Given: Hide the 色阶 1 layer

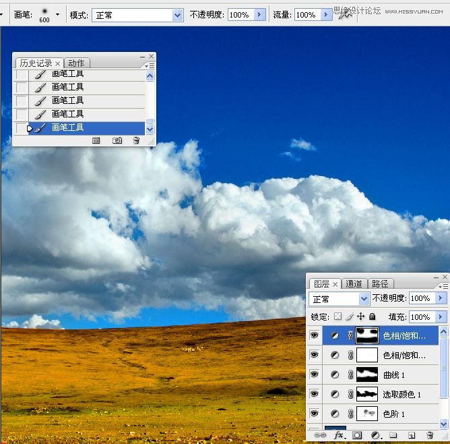Looking at the screenshot, I should (314, 414).
